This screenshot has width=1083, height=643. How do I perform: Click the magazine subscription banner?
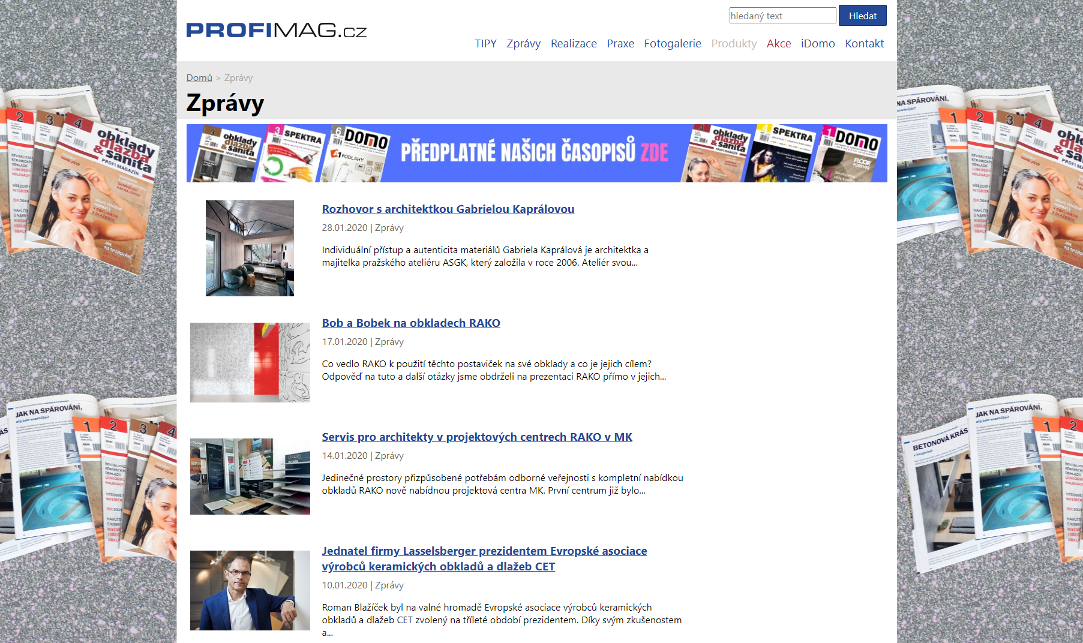[536, 153]
